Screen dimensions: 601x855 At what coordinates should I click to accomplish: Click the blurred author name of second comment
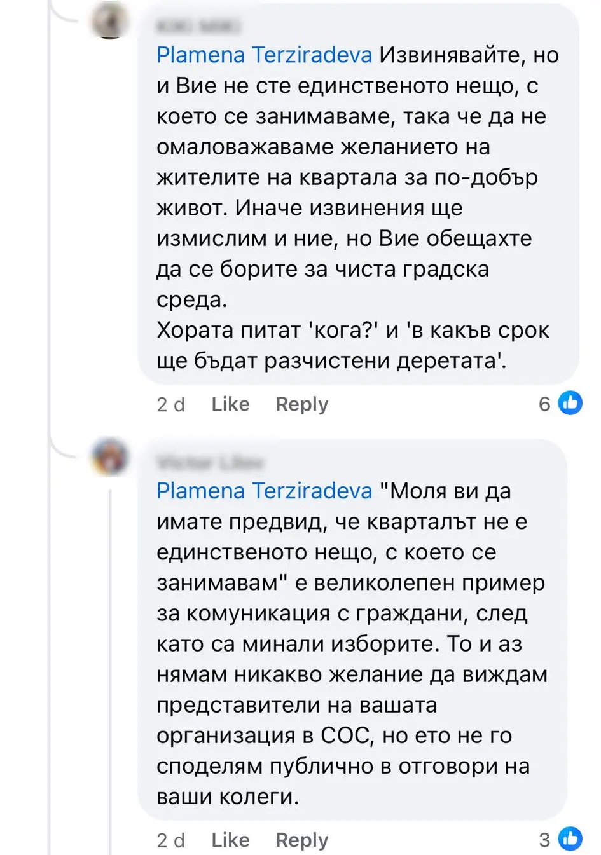(210, 462)
